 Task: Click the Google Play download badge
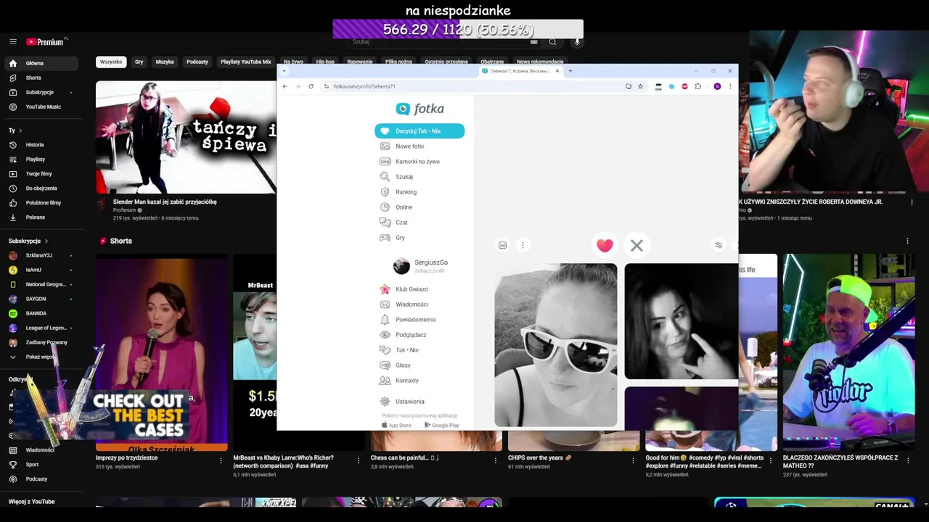tap(441, 426)
